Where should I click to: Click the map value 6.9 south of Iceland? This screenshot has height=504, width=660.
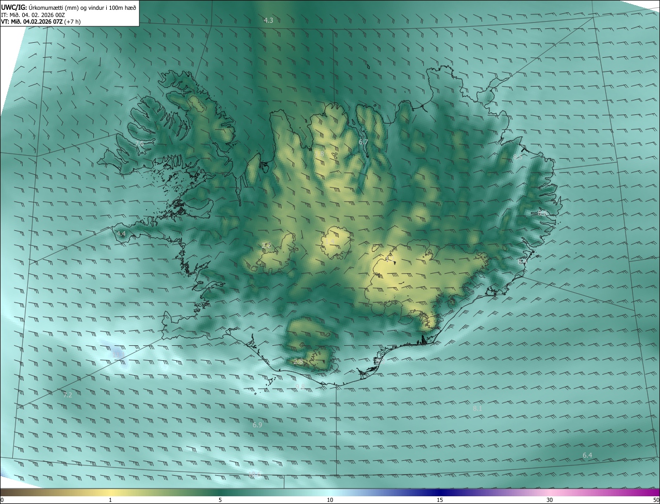[257, 425]
